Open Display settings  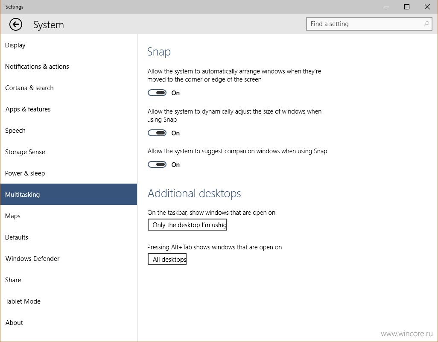pos(69,45)
